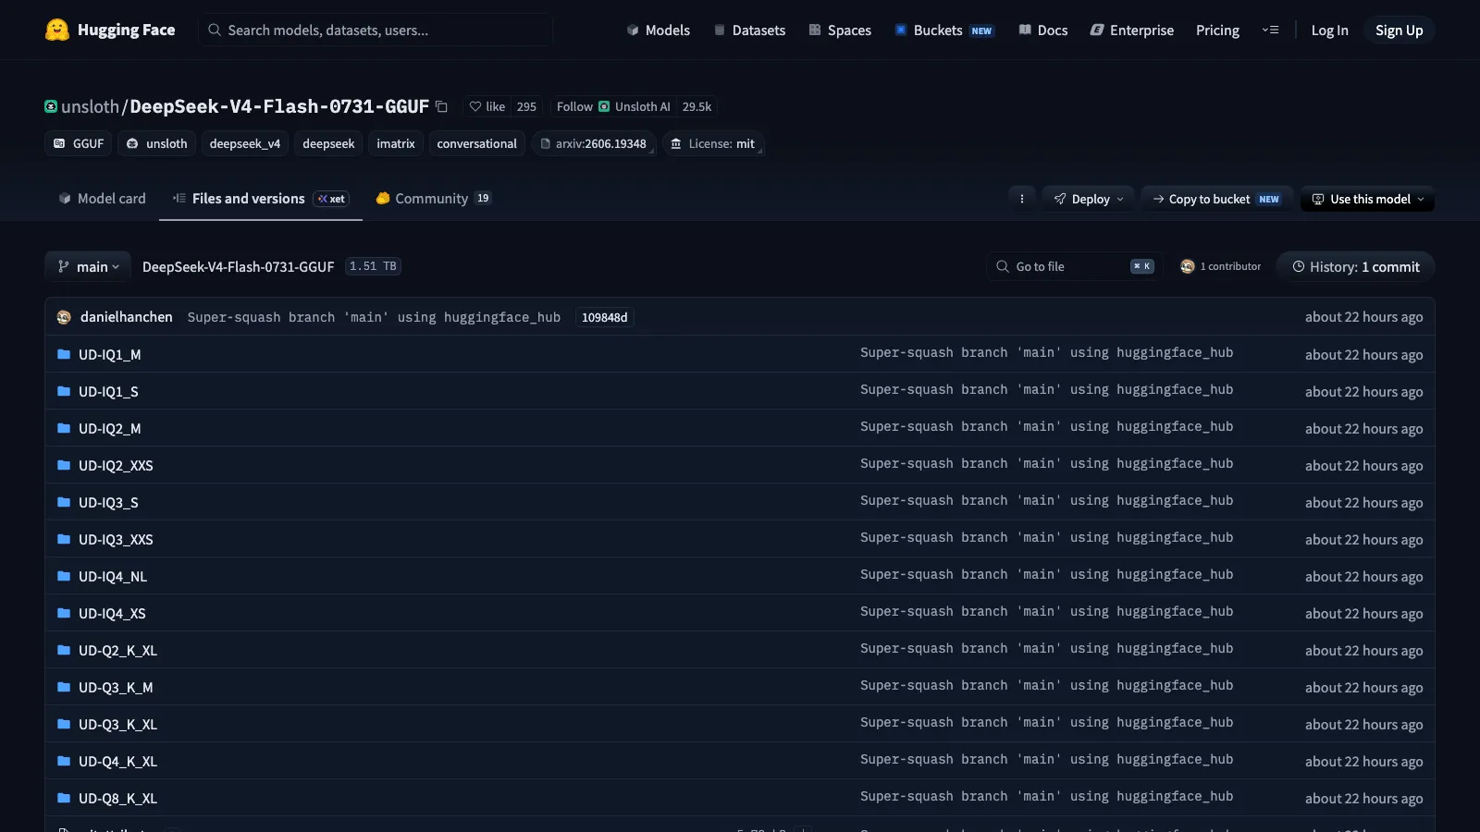Image resolution: width=1480 pixels, height=832 pixels.
Task: Open the three-dot more options button
Action: (1022, 199)
